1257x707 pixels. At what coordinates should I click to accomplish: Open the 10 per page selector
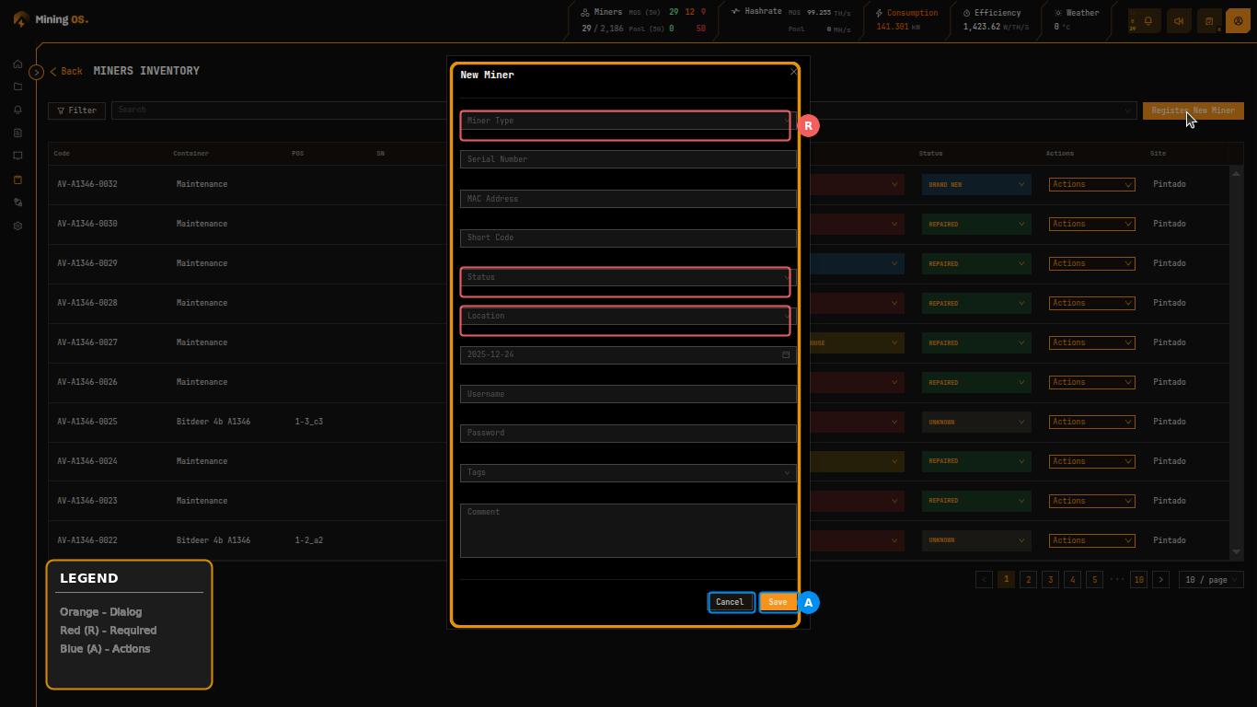1211,579
